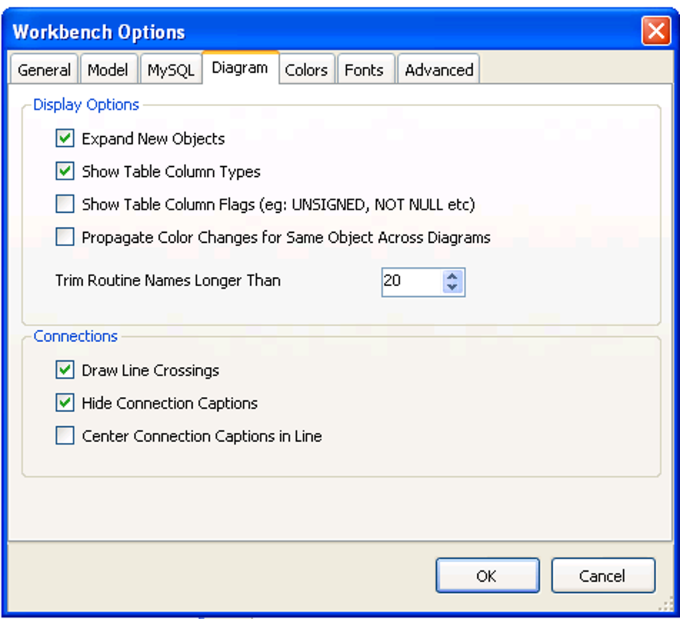This screenshot has width=680, height=619.
Task: Enable Show Table Column Flags checkbox
Action: pos(65,204)
